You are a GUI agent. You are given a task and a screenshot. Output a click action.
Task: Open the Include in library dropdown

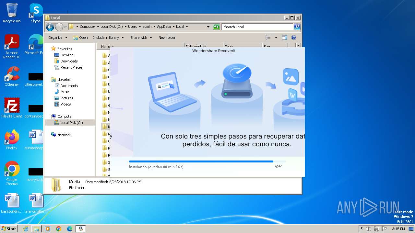point(108,38)
